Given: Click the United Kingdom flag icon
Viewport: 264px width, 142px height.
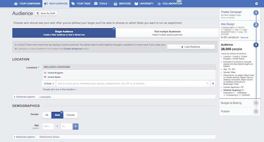Looking at the screenshot, I should coord(45,73).
